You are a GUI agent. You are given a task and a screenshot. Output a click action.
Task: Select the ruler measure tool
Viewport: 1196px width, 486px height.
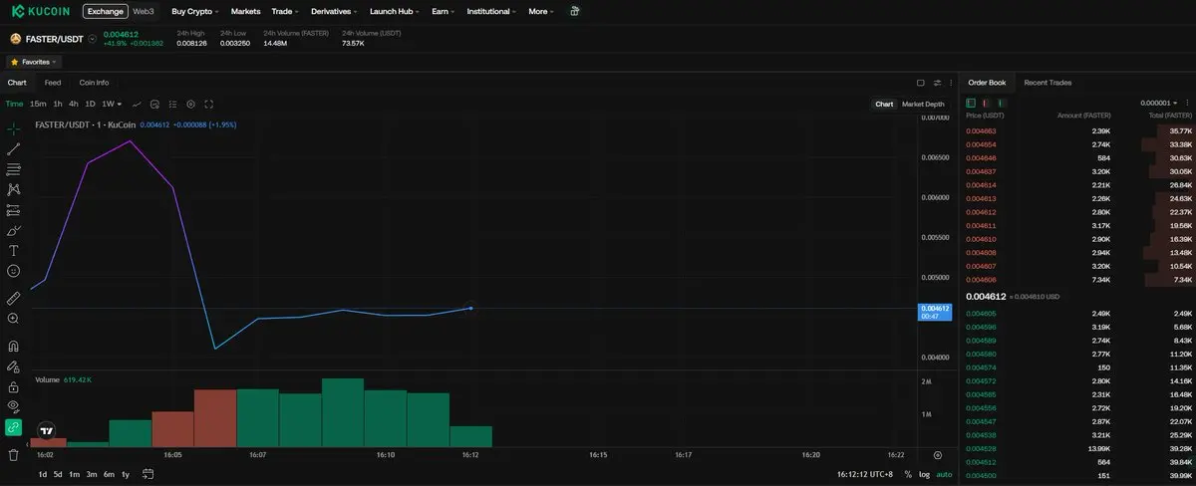point(14,298)
